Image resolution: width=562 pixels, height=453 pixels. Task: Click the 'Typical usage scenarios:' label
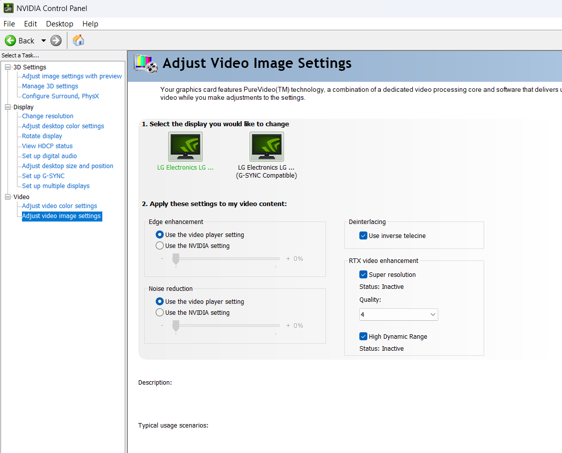[x=173, y=426]
